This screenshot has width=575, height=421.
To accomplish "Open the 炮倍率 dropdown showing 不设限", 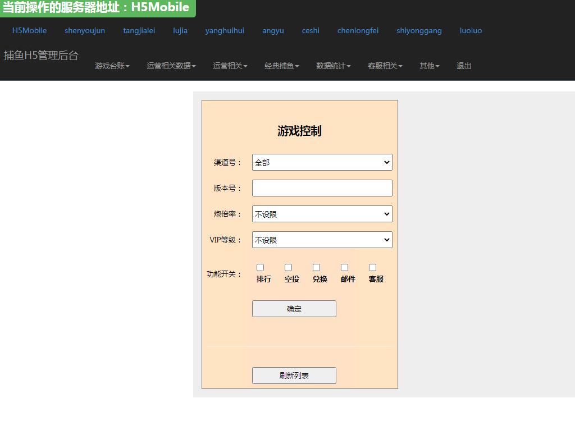I will click(x=322, y=214).
